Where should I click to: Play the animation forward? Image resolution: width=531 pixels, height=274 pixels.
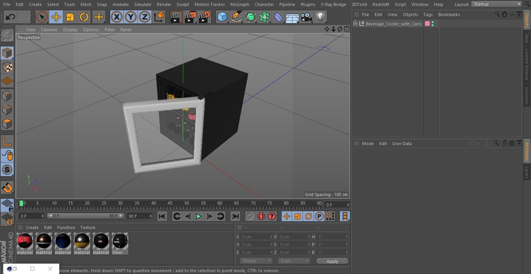pos(198,216)
